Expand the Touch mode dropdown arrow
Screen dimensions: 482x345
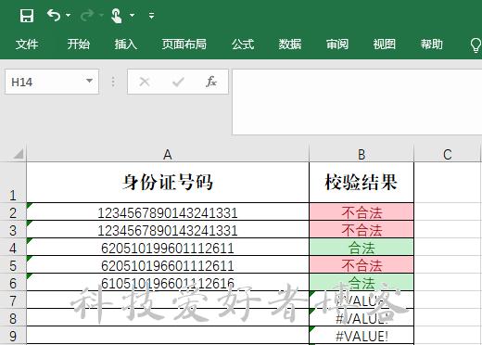coord(132,15)
